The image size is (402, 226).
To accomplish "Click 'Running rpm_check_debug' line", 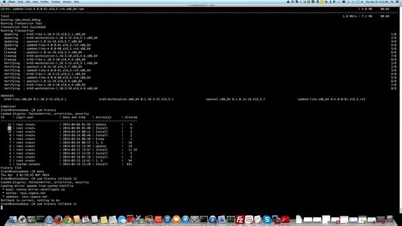I will click(x=21, y=19).
